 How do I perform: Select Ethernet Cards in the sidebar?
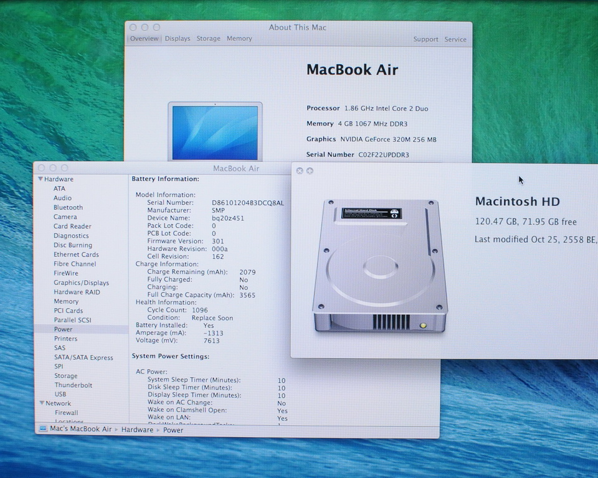76,254
